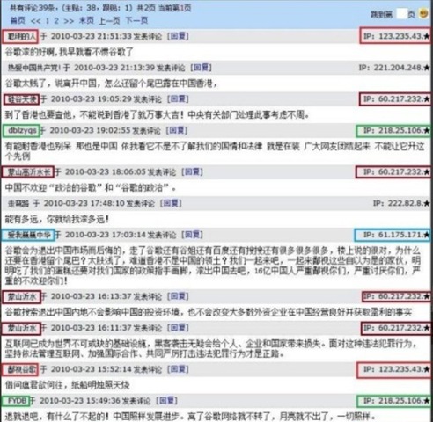Click the >> pagination arrow
433x422 pixels.
tap(69, 21)
